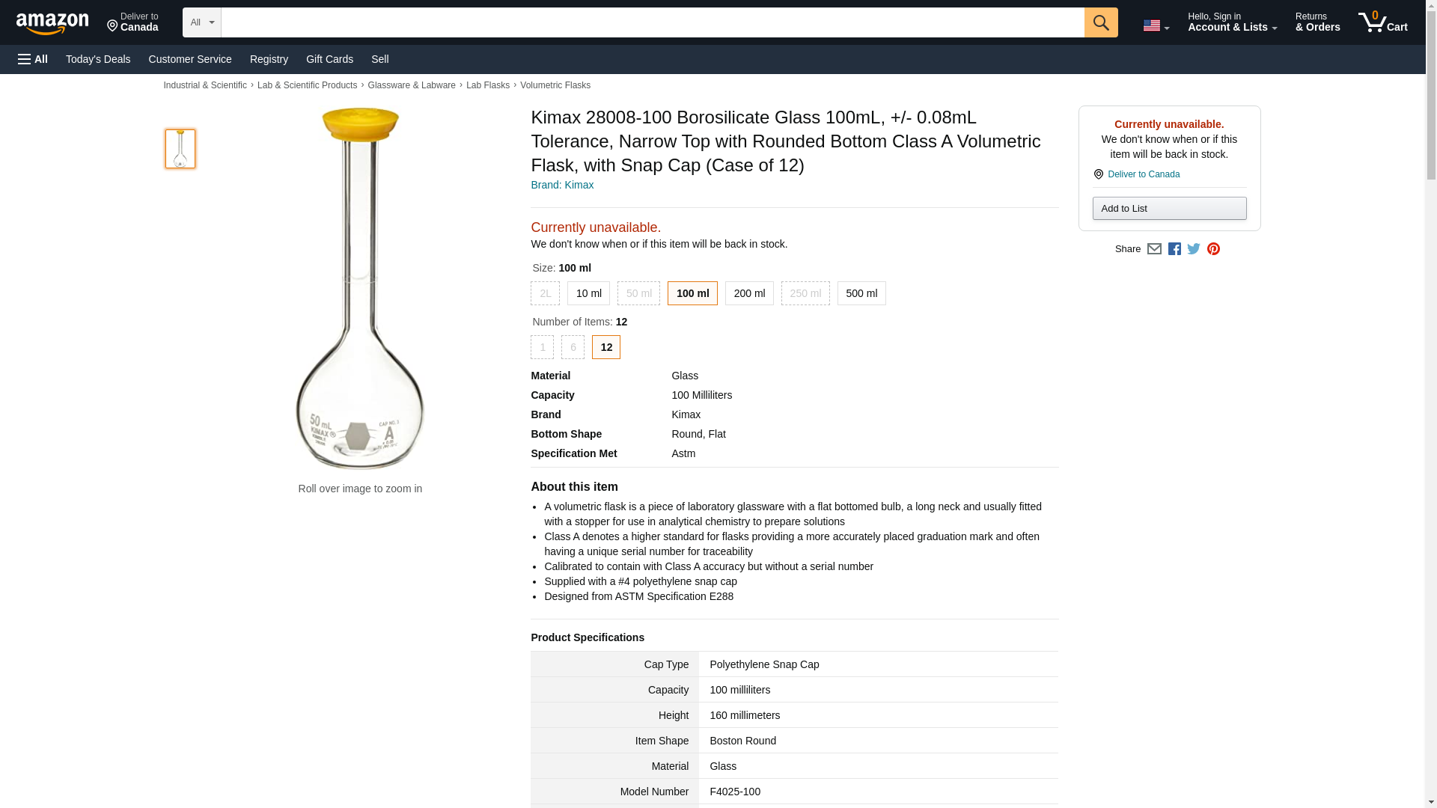Click the Lab Flasks breadcrumb link
This screenshot has width=1437, height=808.
click(x=487, y=85)
